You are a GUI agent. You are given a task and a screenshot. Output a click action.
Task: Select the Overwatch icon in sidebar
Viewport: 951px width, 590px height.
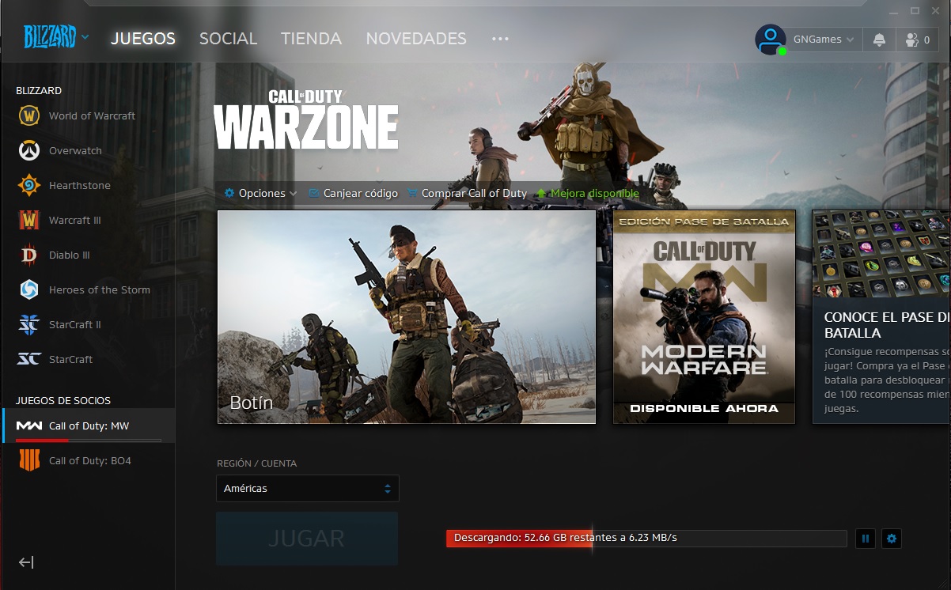[28, 150]
